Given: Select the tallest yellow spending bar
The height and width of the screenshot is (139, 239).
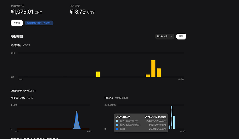Looking at the screenshot, I should [153, 69].
